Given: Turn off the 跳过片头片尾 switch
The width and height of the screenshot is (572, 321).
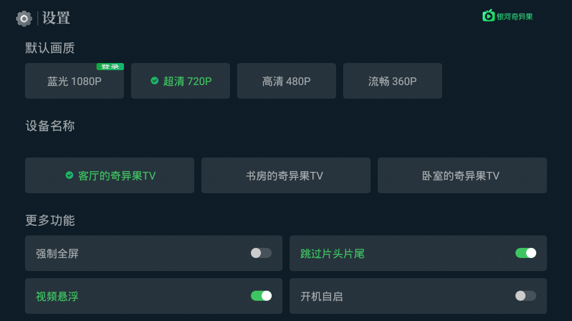Looking at the screenshot, I should 526,253.
